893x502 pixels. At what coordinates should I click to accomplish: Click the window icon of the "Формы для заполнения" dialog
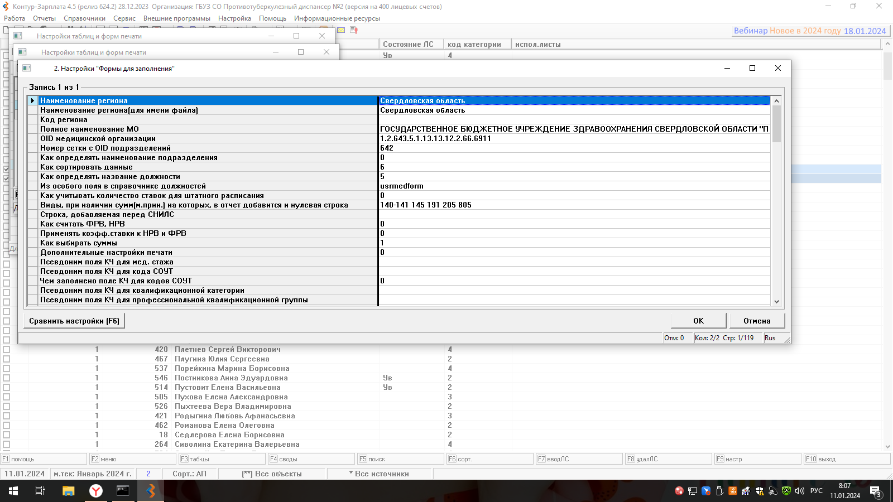(27, 68)
